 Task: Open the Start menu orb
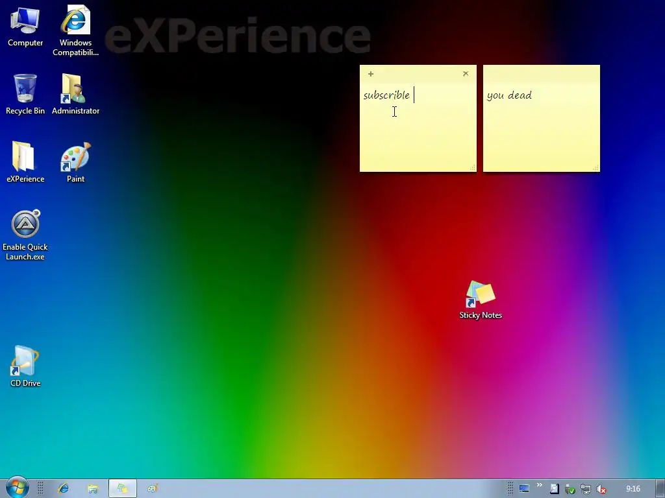(x=17, y=488)
